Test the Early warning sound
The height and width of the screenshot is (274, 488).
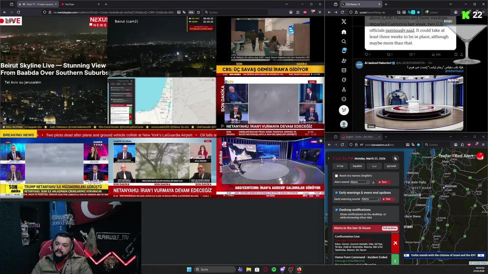[388, 199]
